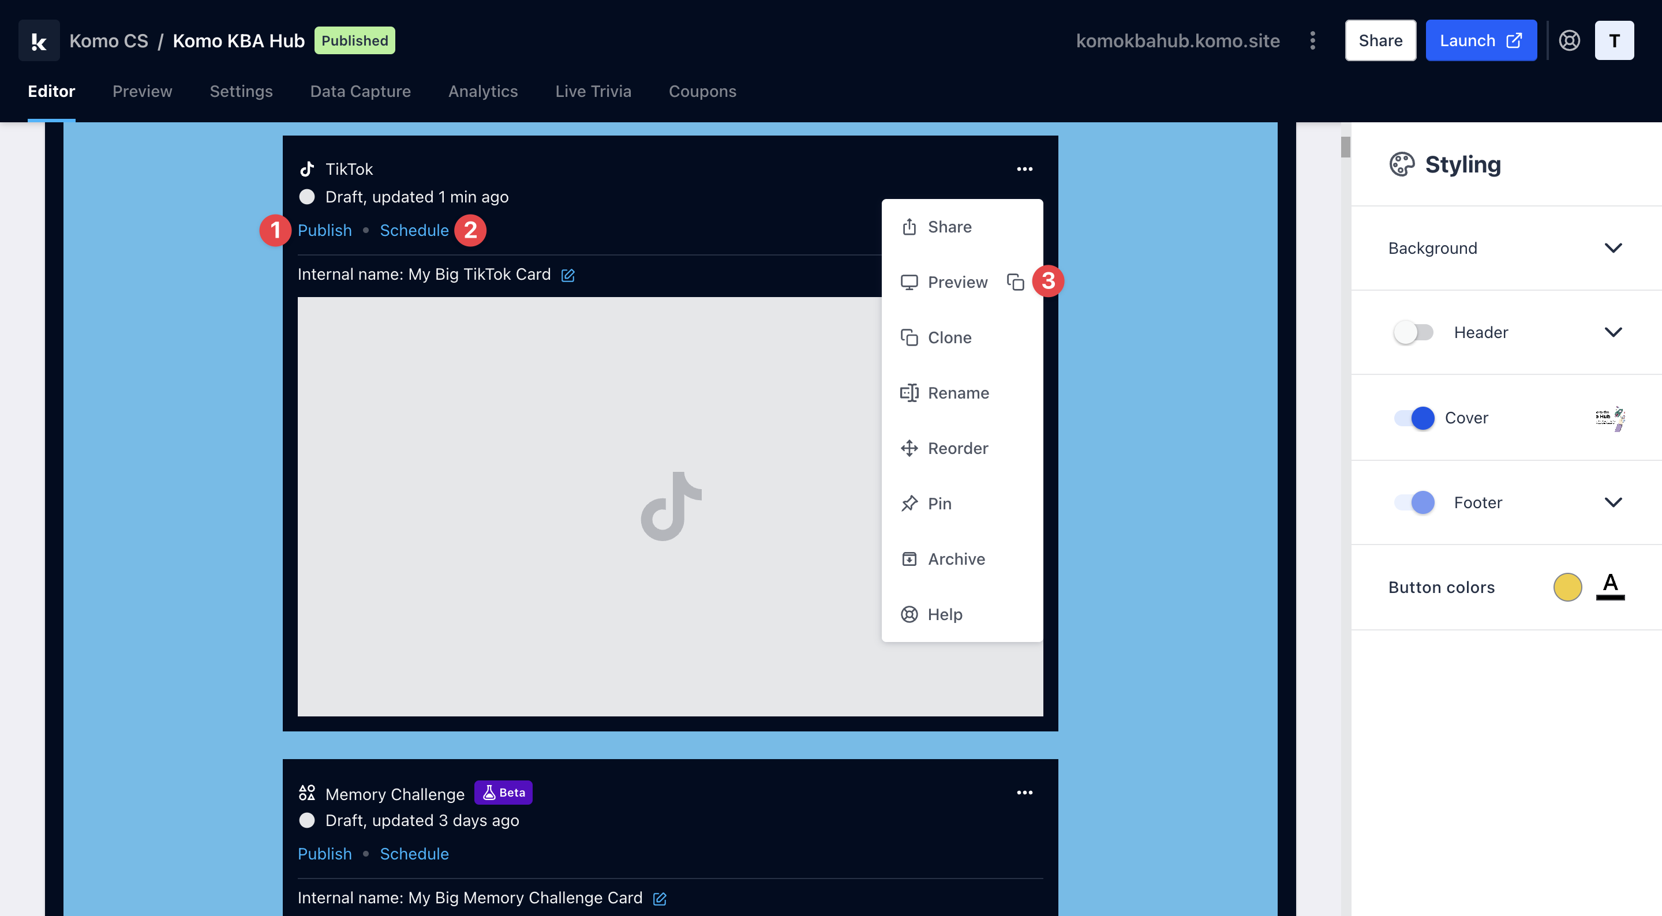
Task: Switch to the Analytics tab
Action: pos(482,91)
